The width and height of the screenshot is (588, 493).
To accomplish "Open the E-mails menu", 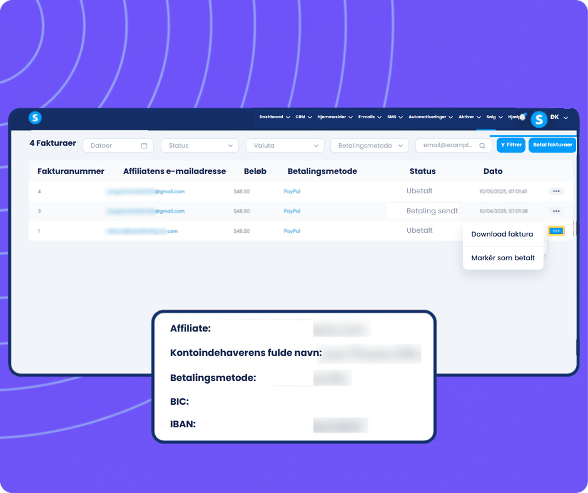I will coord(370,117).
